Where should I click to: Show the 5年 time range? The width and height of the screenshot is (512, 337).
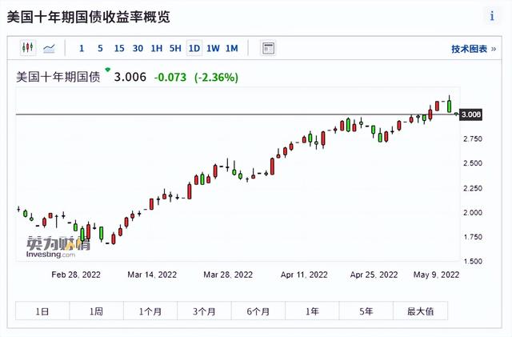click(x=366, y=311)
